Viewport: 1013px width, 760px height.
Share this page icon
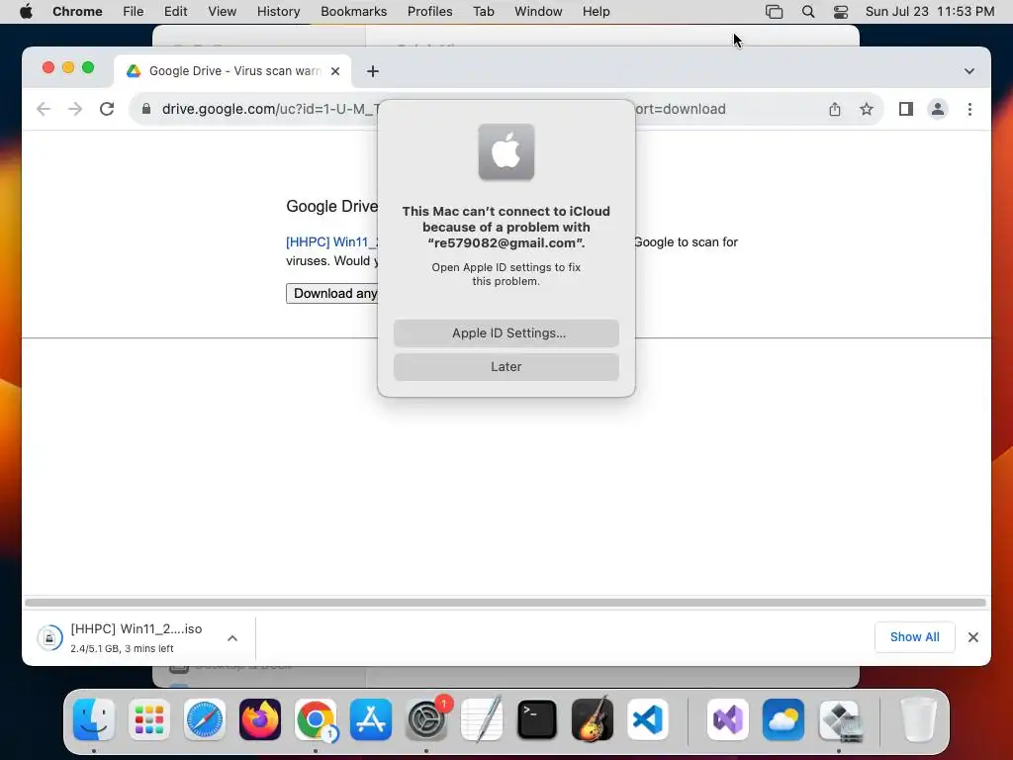click(x=835, y=109)
